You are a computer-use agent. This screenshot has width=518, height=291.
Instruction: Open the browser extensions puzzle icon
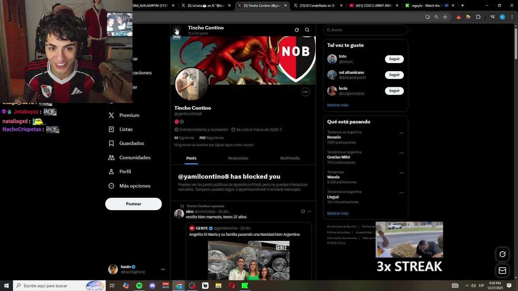pyautogui.click(x=478, y=17)
